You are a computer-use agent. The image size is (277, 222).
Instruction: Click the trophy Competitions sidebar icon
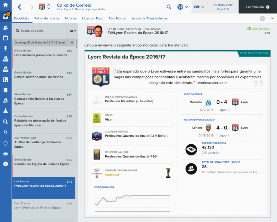tap(6, 48)
